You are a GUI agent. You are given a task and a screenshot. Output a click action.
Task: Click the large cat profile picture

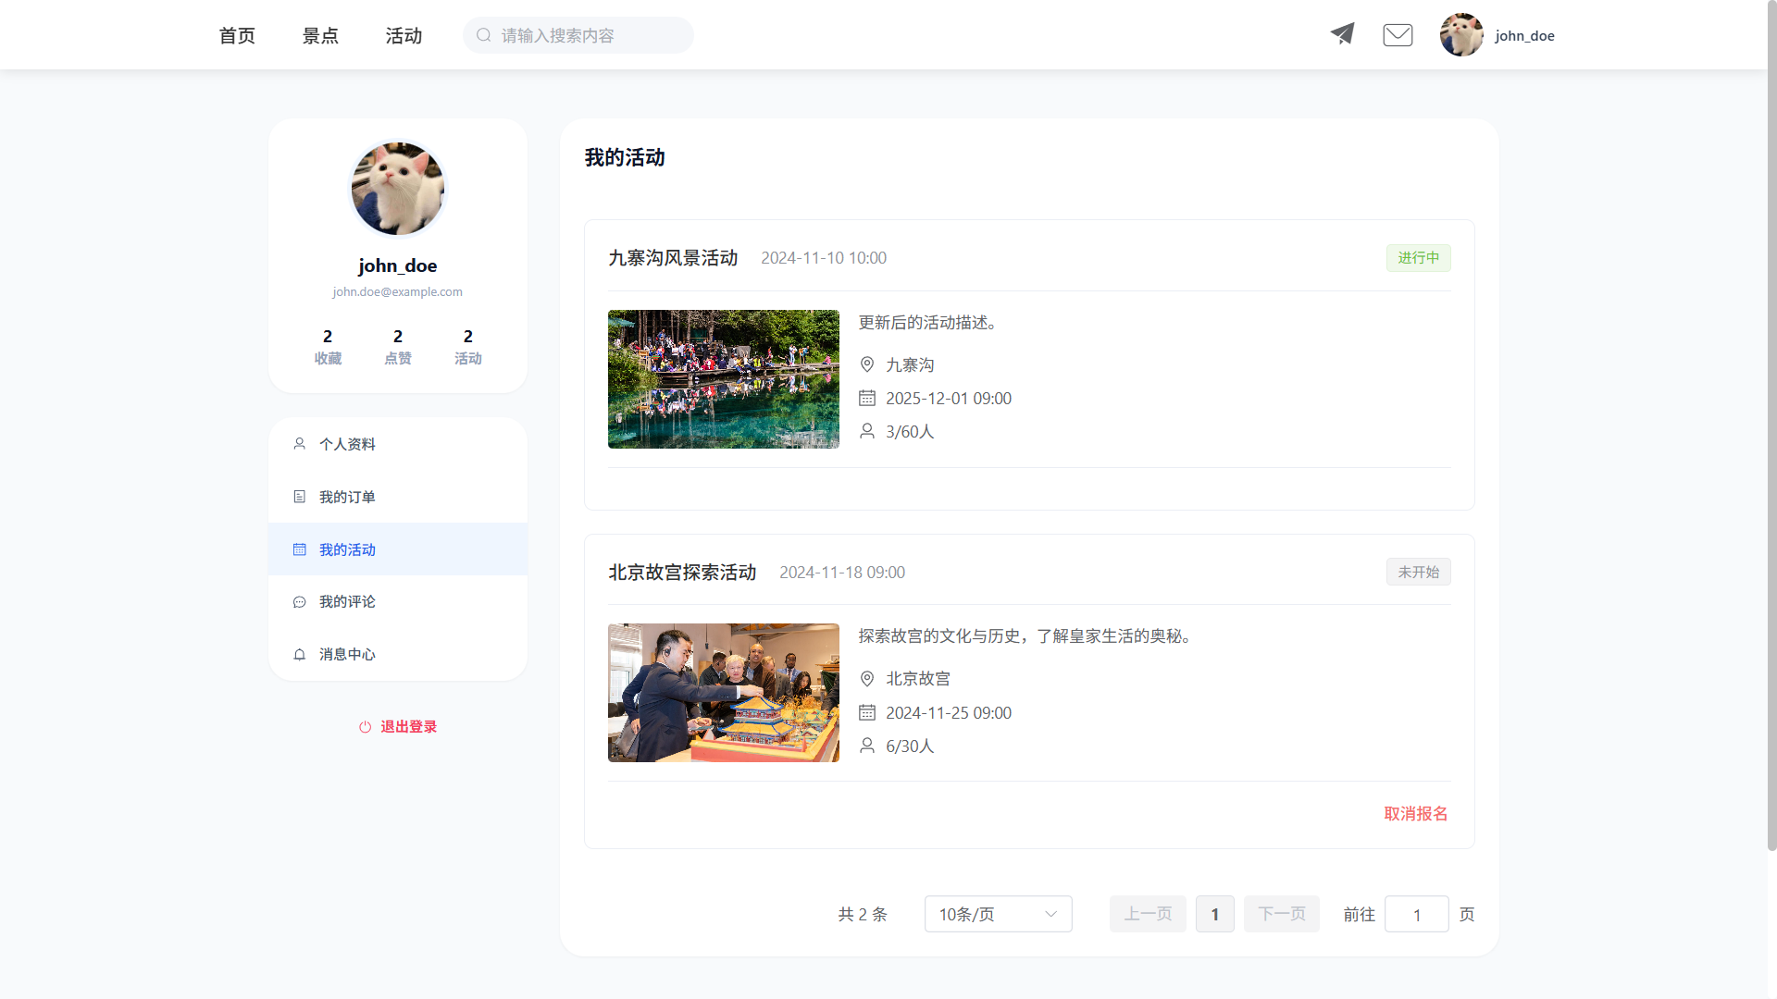(398, 189)
